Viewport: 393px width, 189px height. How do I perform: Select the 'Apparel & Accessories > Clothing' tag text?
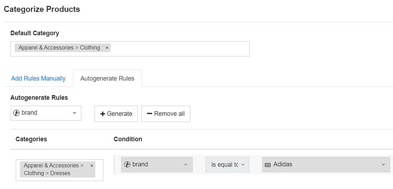pyautogui.click(x=59, y=48)
